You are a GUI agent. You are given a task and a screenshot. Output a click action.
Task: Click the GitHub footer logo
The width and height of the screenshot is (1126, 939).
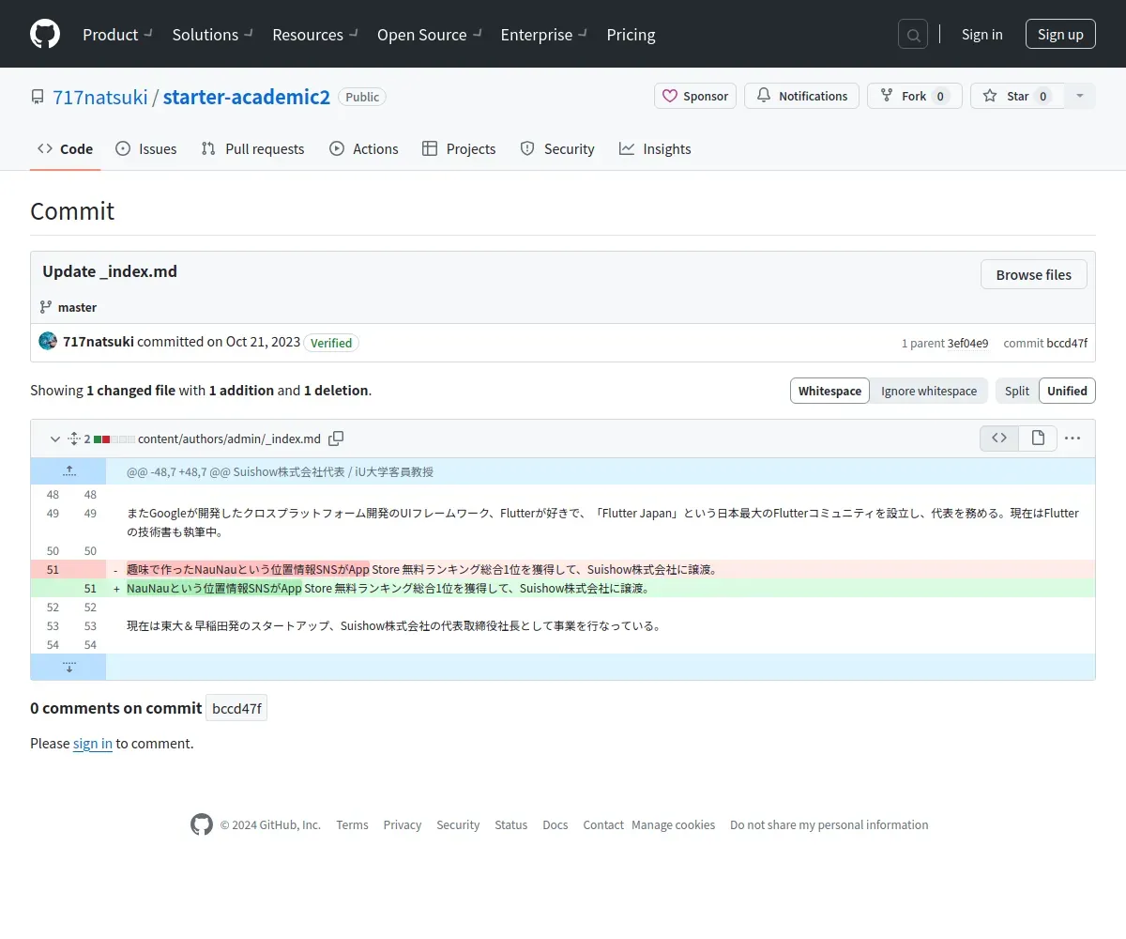(202, 824)
